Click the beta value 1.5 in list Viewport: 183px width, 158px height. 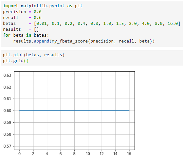pos(120,24)
